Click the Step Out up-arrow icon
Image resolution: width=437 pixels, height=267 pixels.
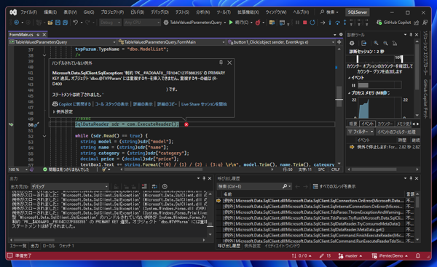point(345,23)
